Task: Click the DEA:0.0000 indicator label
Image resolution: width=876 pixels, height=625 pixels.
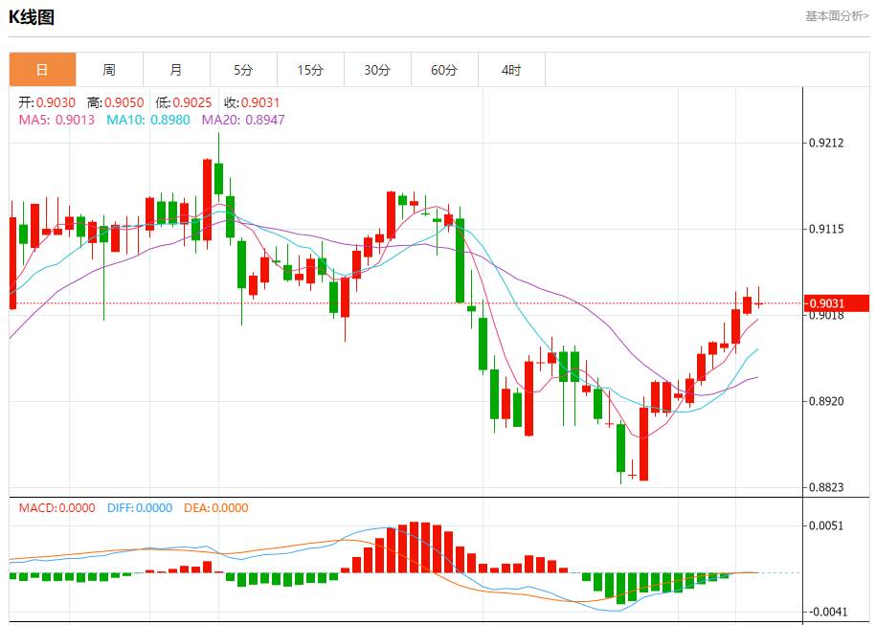Action: click(216, 508)
